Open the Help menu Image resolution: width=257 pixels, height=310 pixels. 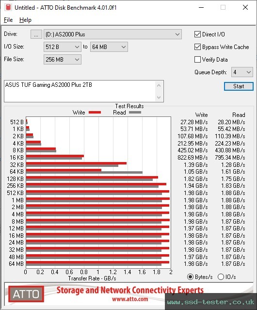[x=25, y=20]
